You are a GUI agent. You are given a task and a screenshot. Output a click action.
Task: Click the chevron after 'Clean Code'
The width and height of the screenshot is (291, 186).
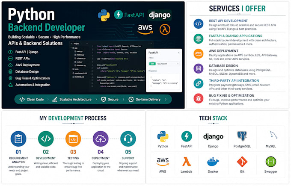click(48, 100)
